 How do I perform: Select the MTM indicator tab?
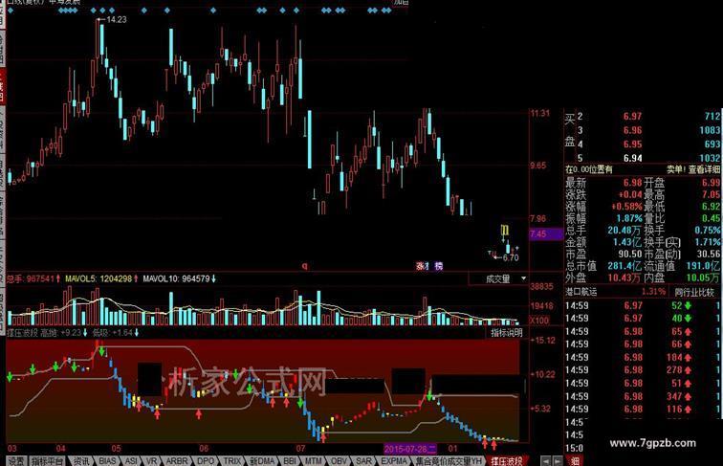click(x=313, y=461)
